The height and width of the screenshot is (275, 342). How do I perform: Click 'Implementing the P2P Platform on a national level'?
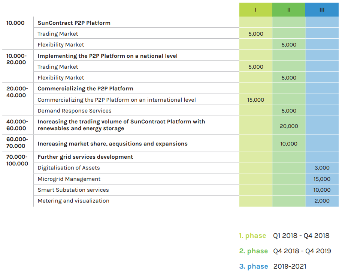coord(108,56)
